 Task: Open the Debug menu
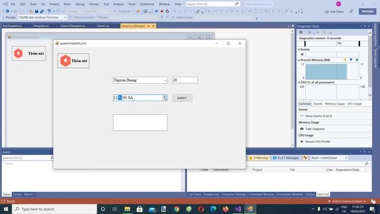[80, 4]
